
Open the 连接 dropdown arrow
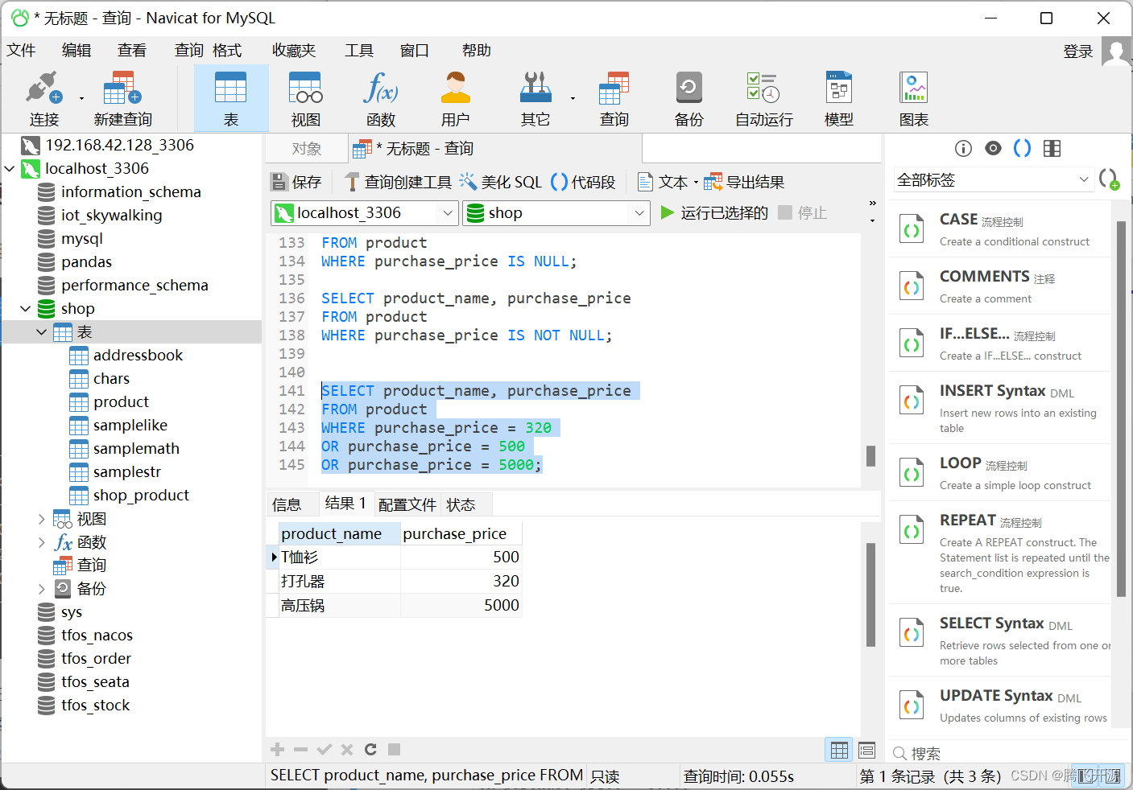click(81, 99)
